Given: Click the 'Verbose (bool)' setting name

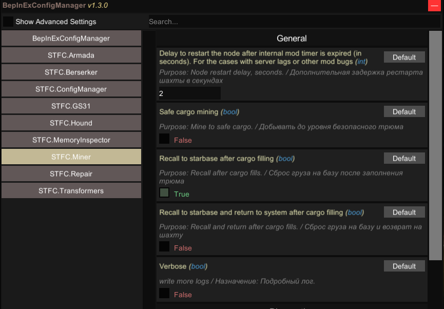Looking at the screenshot, I should click(x=183, y=266).
